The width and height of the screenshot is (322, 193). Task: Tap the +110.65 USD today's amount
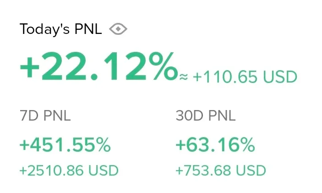(x=245, y=77)
